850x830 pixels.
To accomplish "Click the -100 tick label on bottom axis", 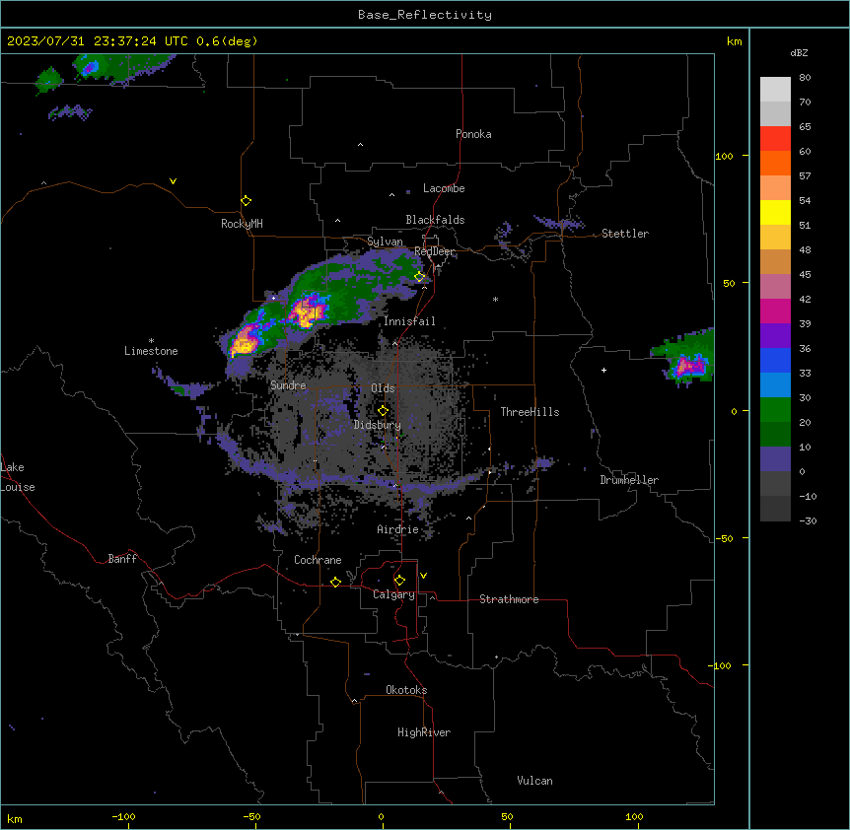I will coord(123,816).
